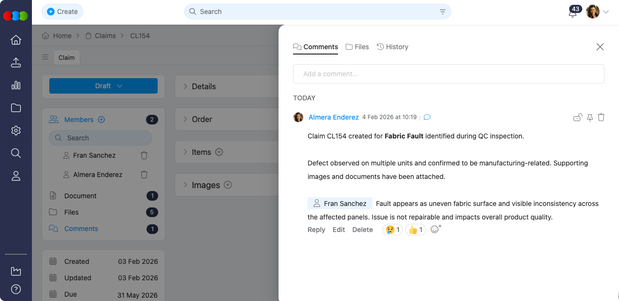Open the Files tab in the panel

click(357, 47)
